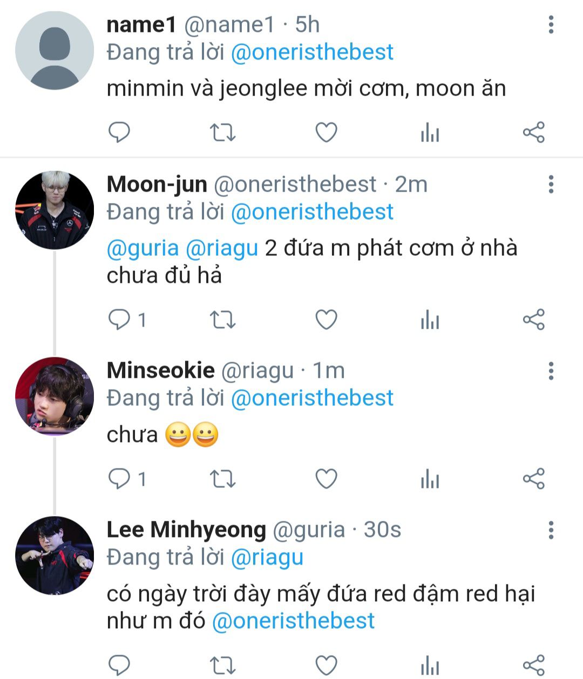Open more options on Lee Minhyeong's tweet
Image resolution: width=583 pixels, height=679 pixels.
(551, 530)
